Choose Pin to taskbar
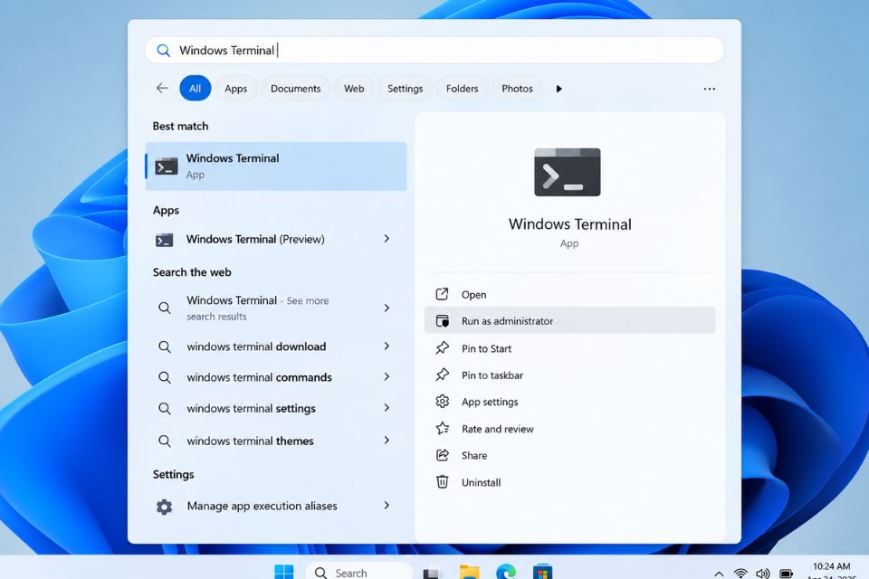 pyautogui.click(x=569, y=375)
